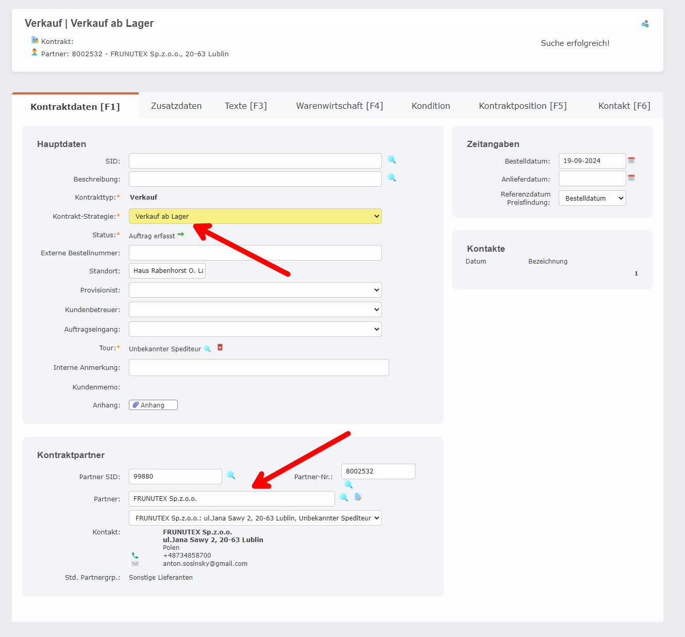Image resolution: width=685 pixels, height=637 pixels.
Task: Open the partner address dropdown for FRUNUTEX
Action: 255,518
